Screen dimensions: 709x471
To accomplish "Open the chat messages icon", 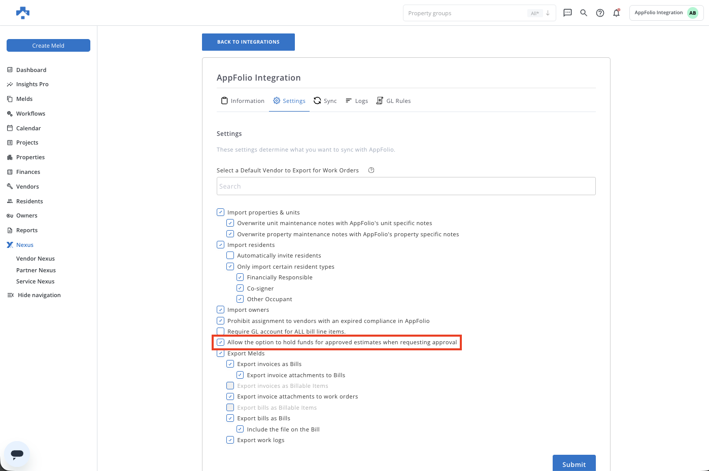I will coord(567,13).
